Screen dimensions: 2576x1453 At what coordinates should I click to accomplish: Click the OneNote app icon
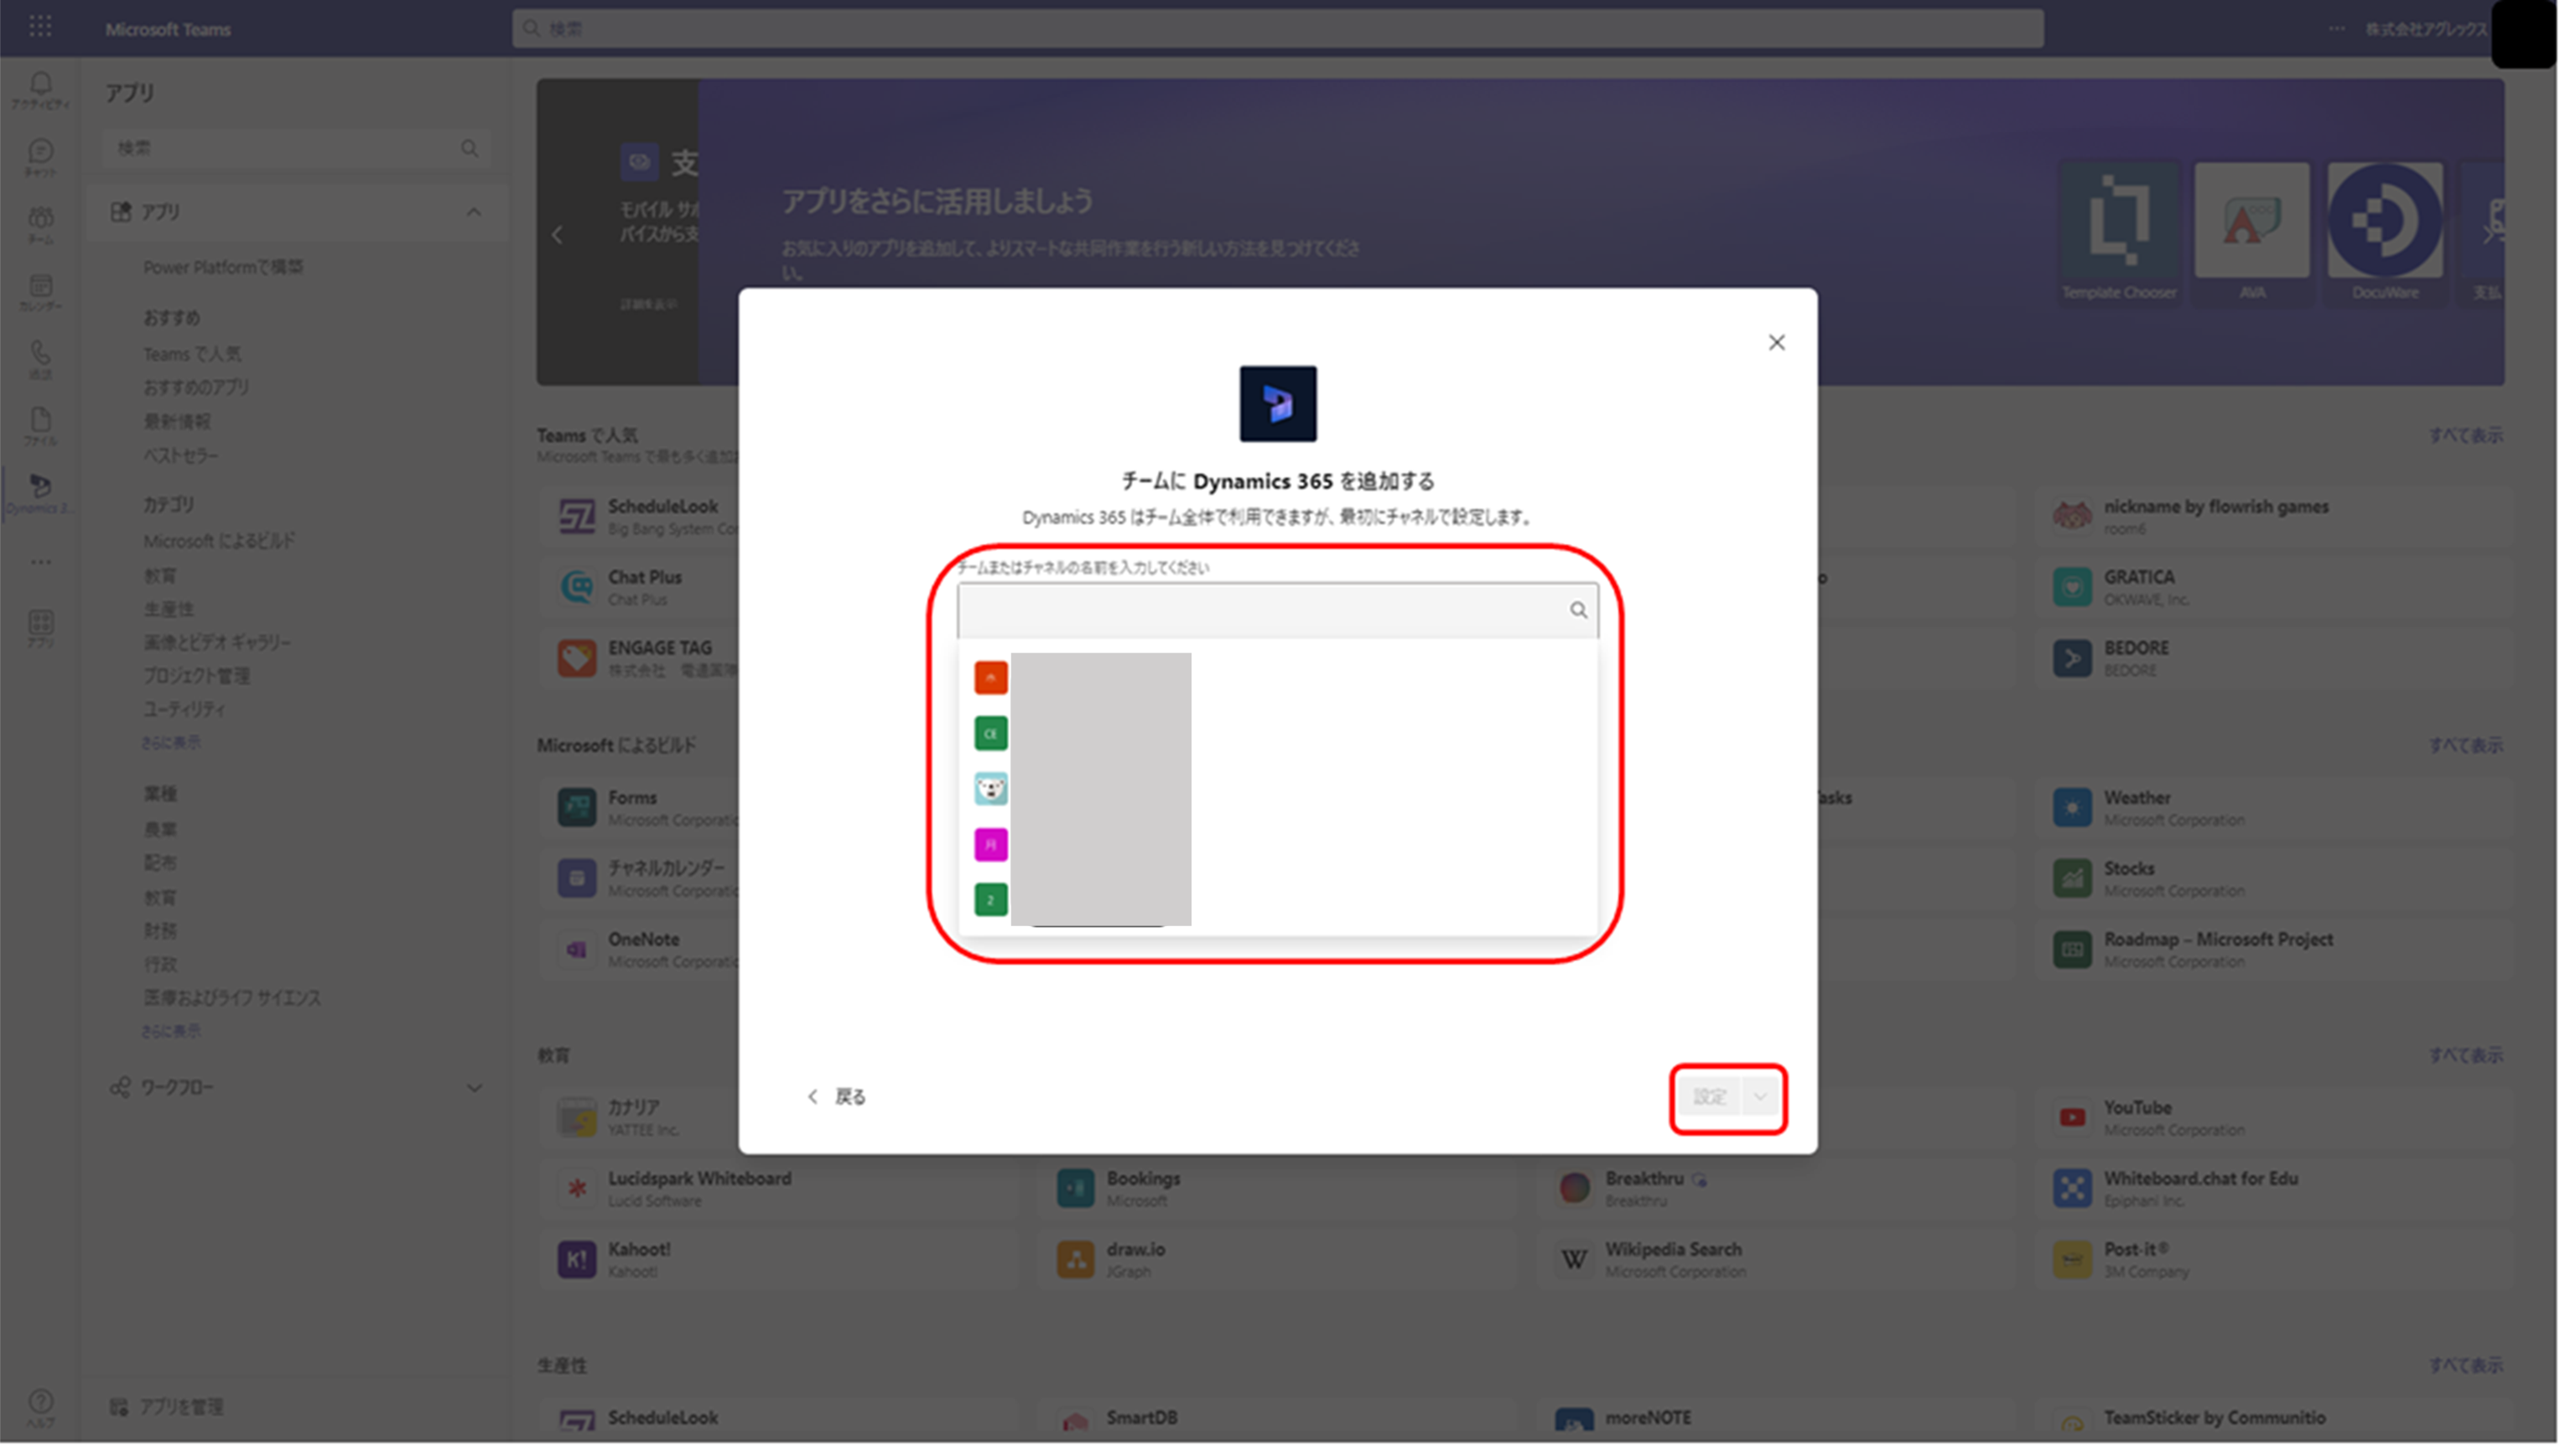pyautogui.click(x=577, y=949)
